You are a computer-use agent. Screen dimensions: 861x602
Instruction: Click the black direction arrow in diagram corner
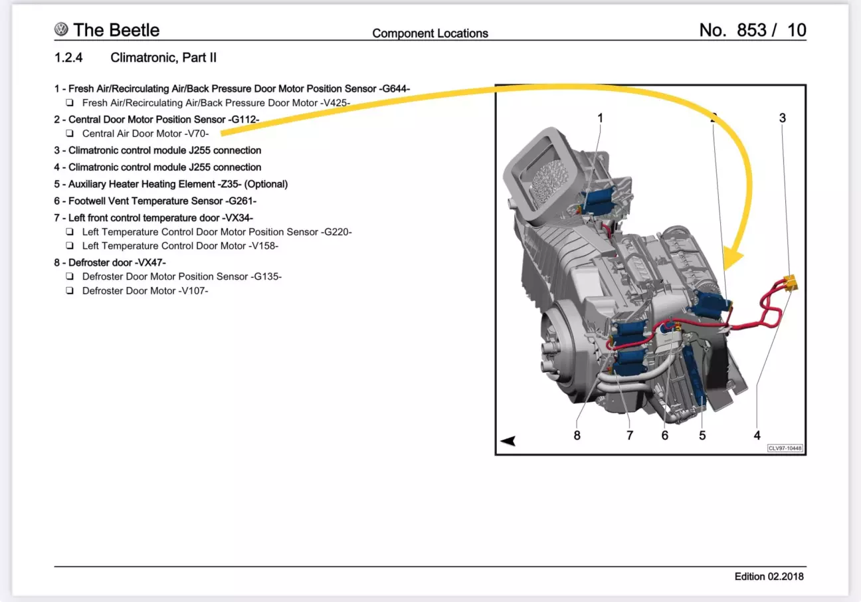tap(508, 441)
